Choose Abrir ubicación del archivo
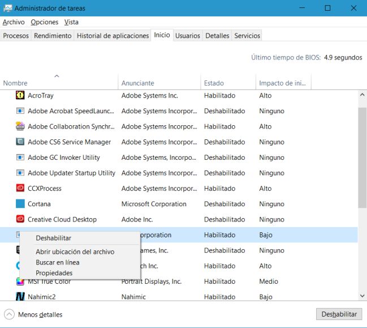This screenshot has height=328, width=367. pos(80,252)
